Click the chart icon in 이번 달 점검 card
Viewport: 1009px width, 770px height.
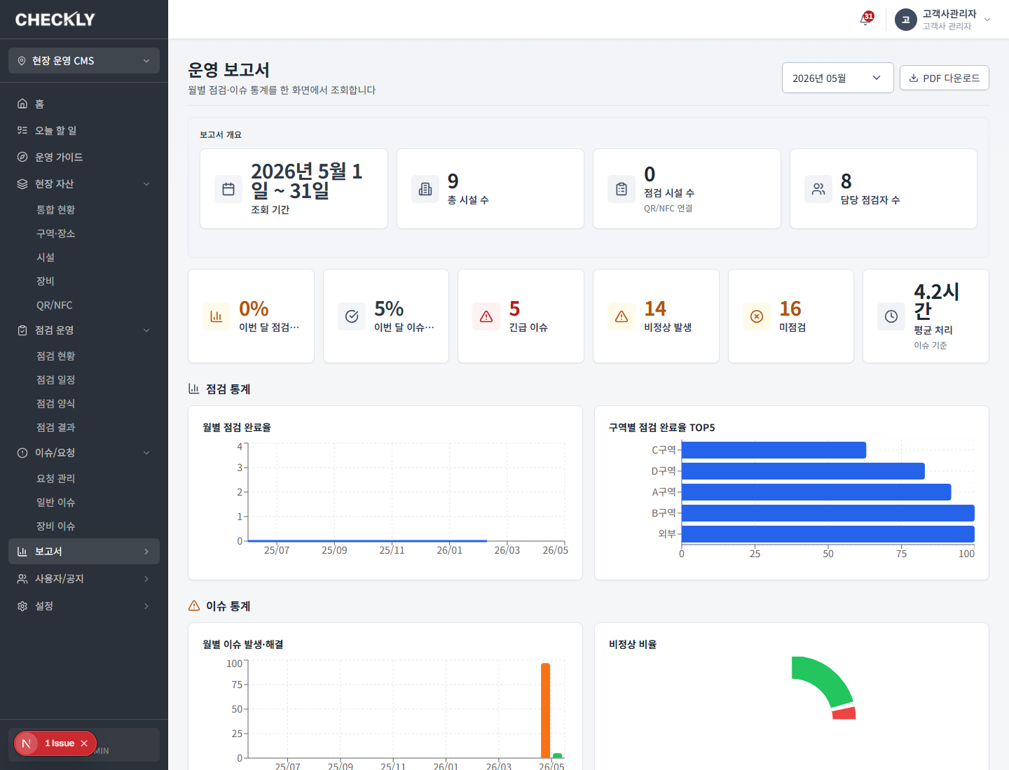point(217,316)
